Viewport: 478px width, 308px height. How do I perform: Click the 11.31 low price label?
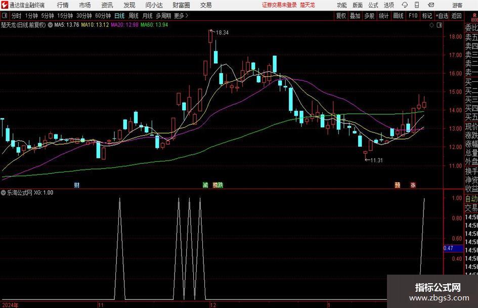376,160
